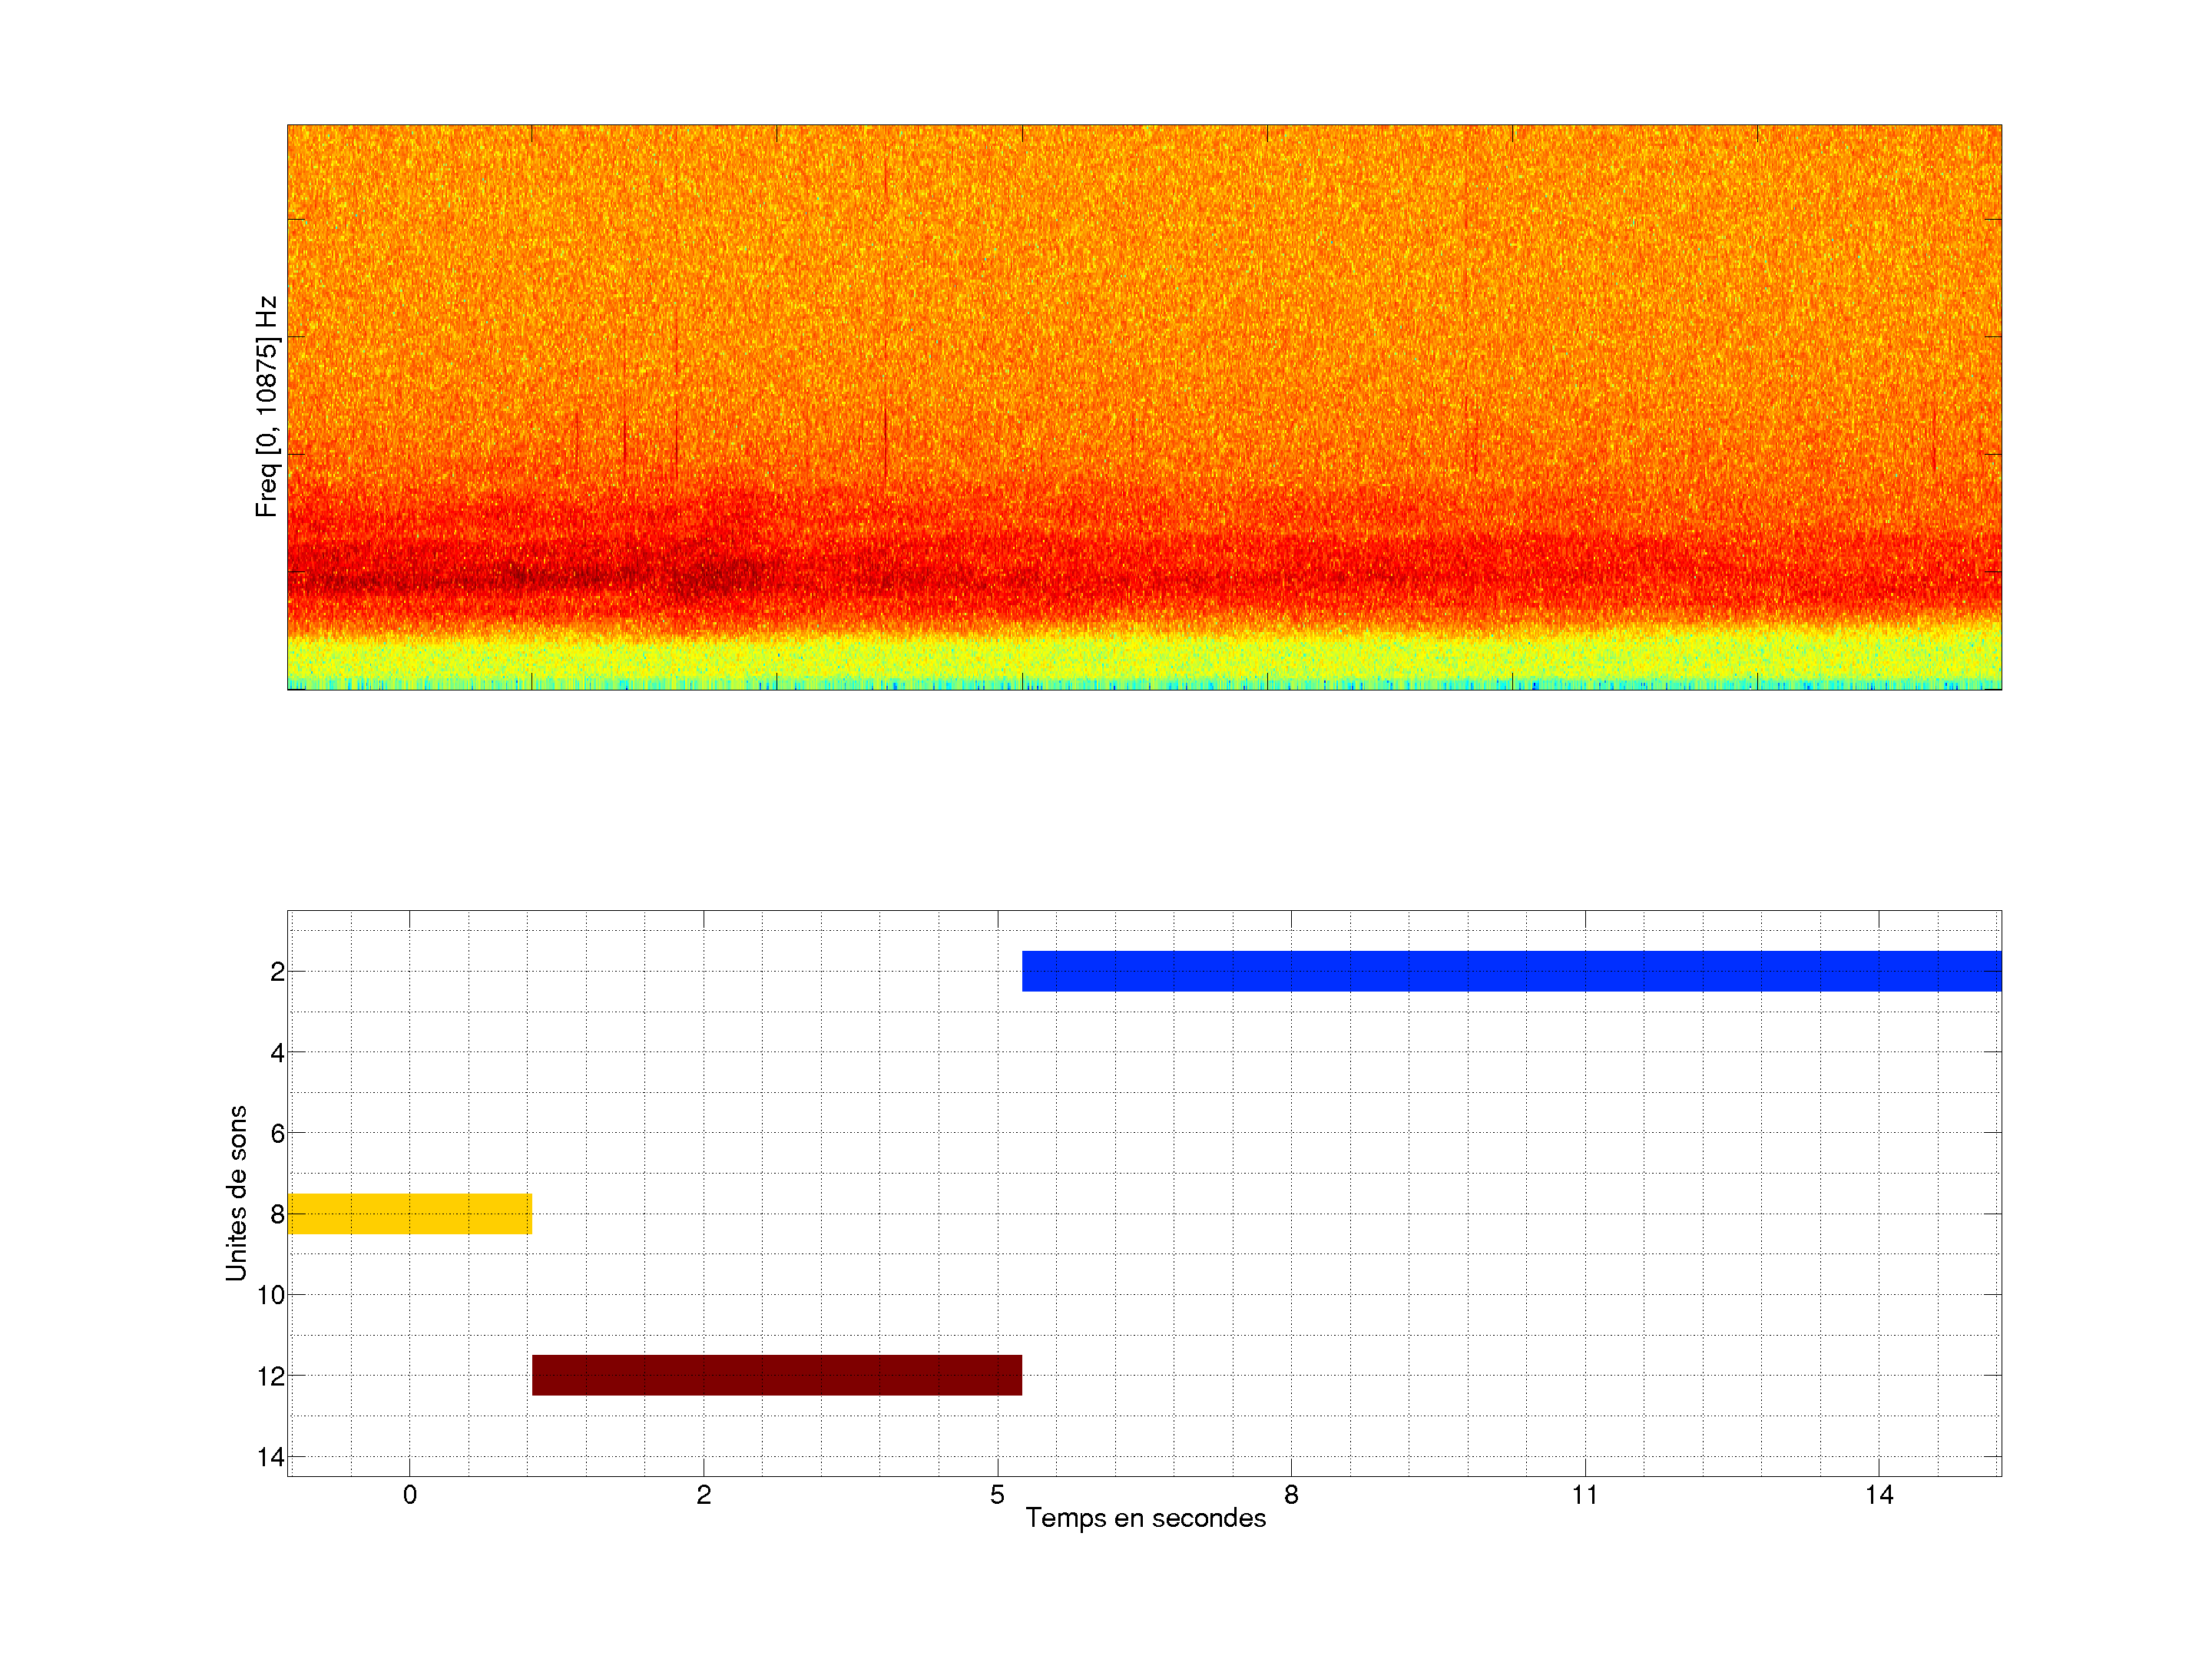
Task: Click the x-axis tick label 2
Action: pos(703,1495)
